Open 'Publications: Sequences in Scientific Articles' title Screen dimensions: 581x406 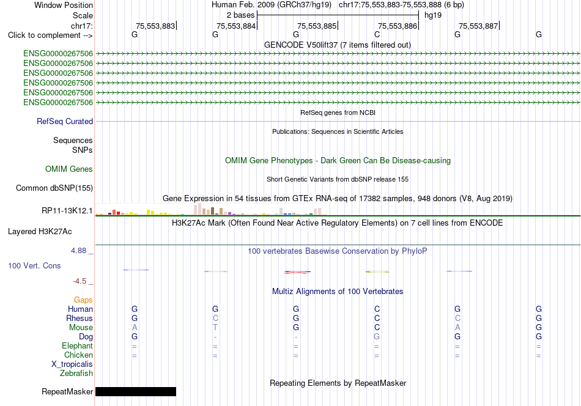pos(338,131)
